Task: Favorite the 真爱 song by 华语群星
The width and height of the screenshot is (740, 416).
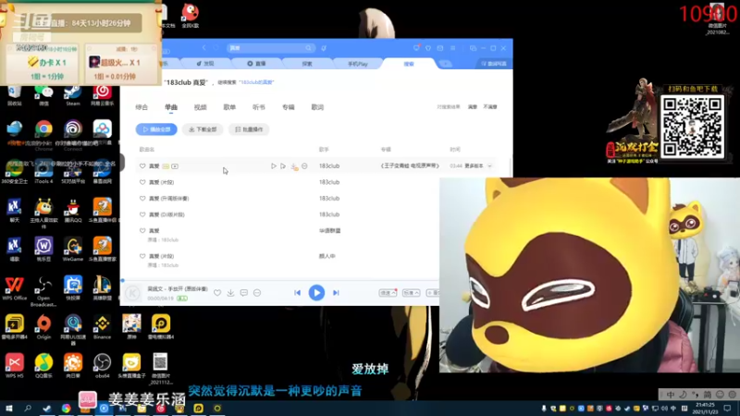Action: 142,230
